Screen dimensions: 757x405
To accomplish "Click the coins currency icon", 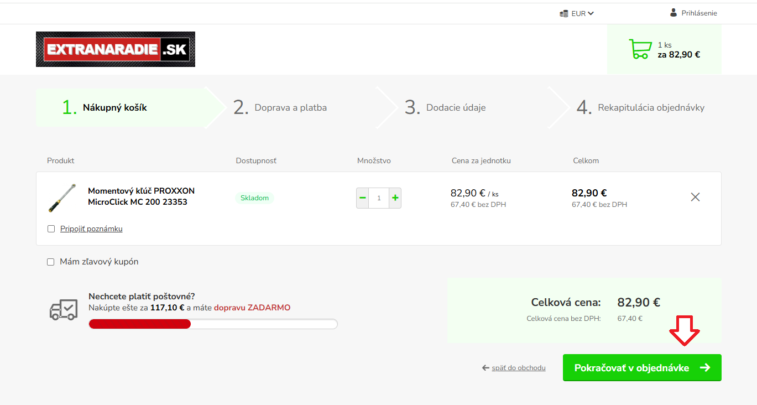I will click(x=563, y=14).
